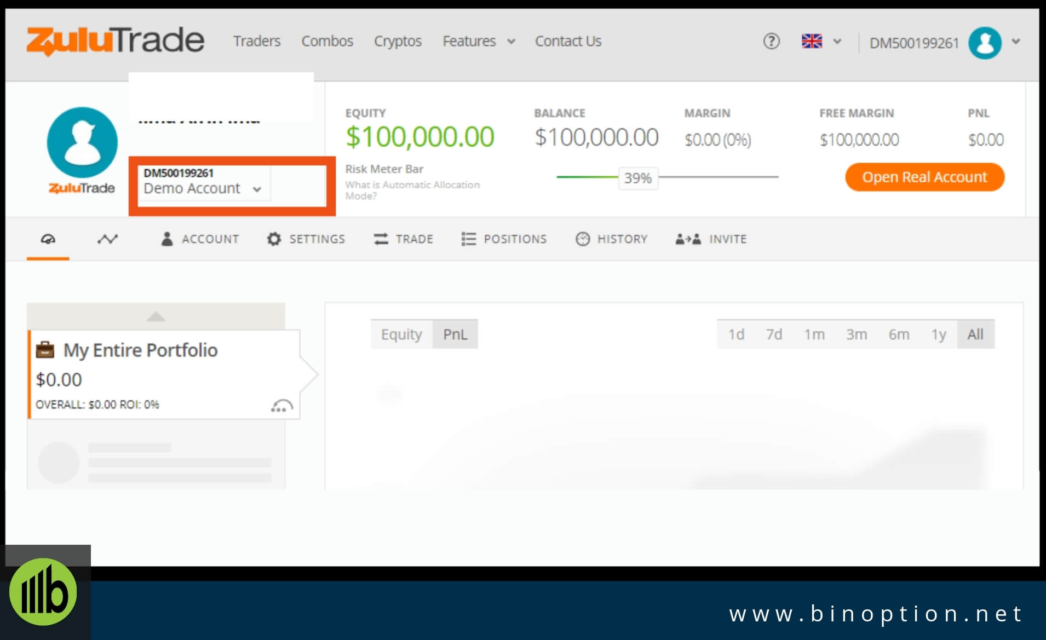Click the ZuluTrade logo in header
Screen dimensions: 1046x640
pyautogui.click(x=116, y=41)
